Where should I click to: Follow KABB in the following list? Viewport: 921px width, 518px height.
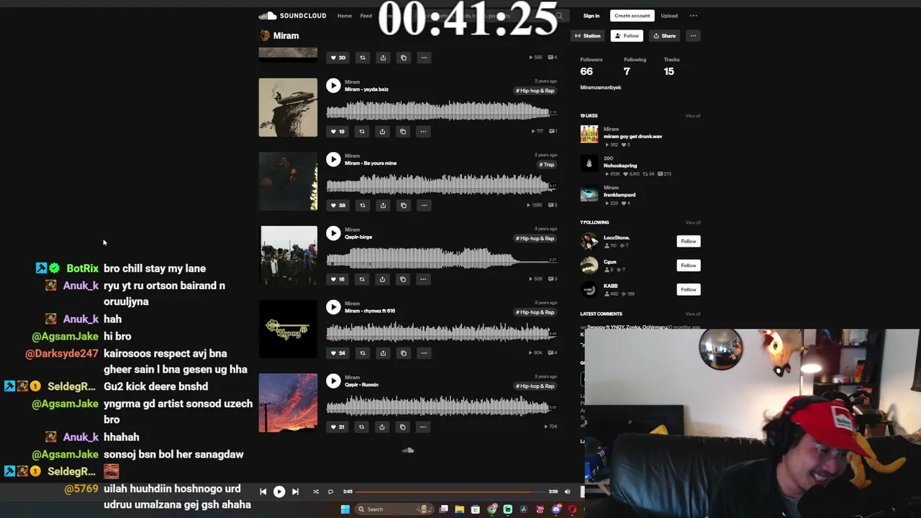tap(689, 290)
